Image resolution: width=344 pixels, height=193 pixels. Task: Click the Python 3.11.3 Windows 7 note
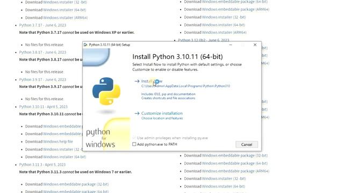click(75, 172)
